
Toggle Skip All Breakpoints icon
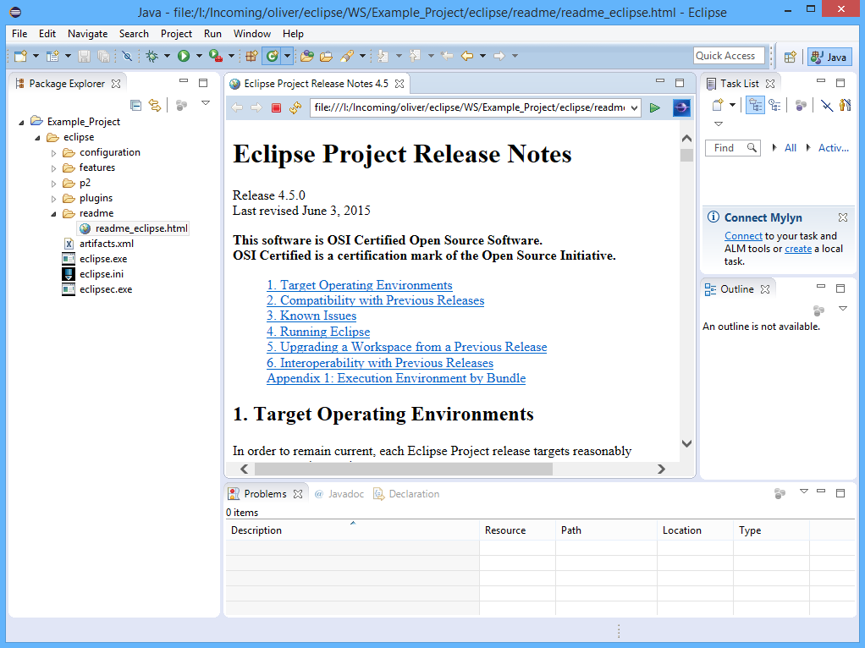pos(128,56)
